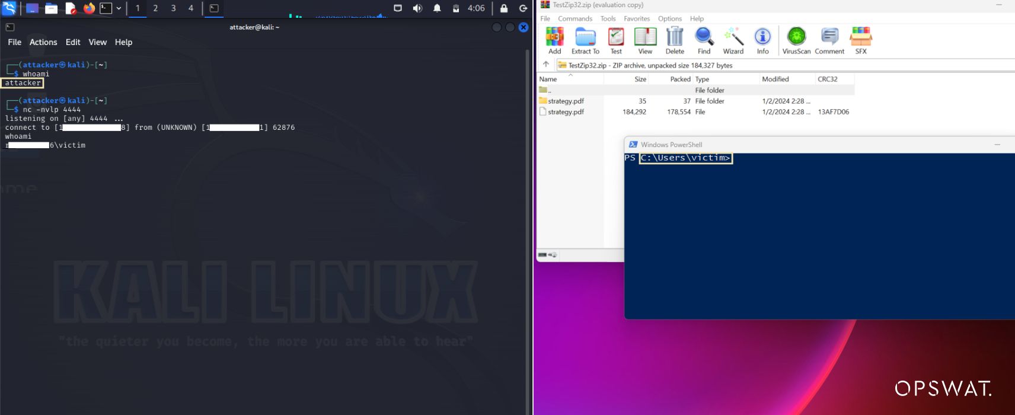Run the Test archive tool

point(616,40)
